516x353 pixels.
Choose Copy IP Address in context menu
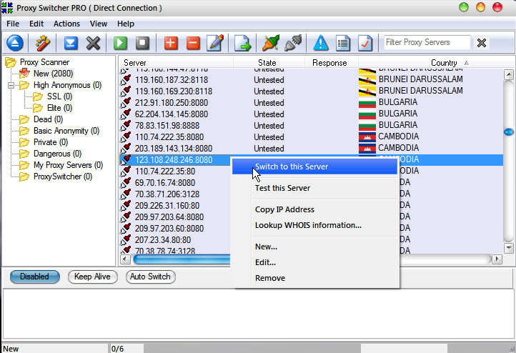tap(314, 209)
